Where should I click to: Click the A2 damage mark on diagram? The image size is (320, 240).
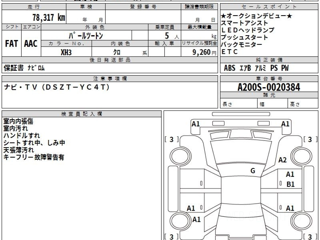(282, 160)
